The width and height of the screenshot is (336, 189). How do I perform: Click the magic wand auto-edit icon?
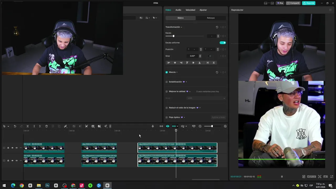[87, 126]
